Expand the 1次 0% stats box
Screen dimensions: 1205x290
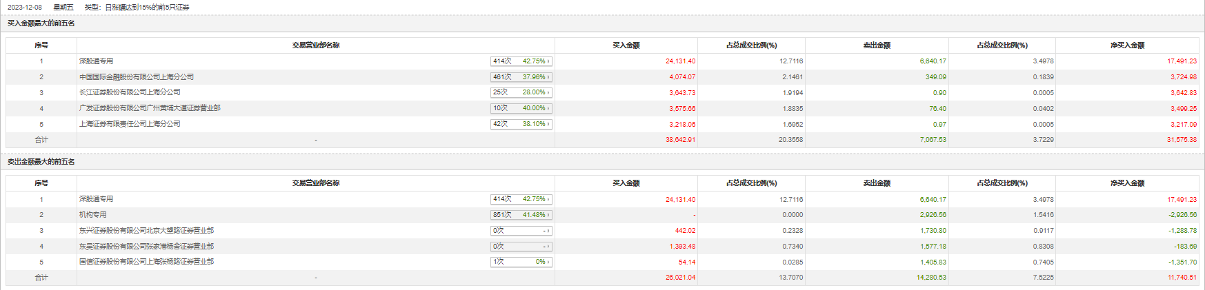tap(521, 262)
